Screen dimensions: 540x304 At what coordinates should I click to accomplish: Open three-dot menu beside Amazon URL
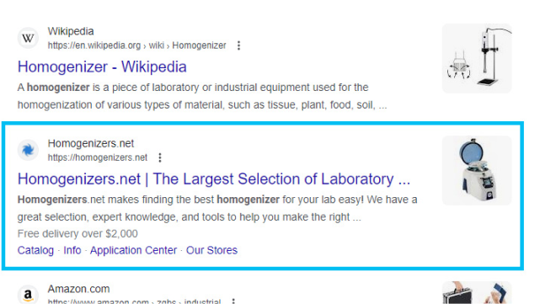tap(233, 301)
